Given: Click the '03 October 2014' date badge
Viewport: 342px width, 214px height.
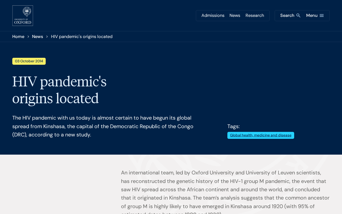Looking at the screenshot, I should point(29,61).
